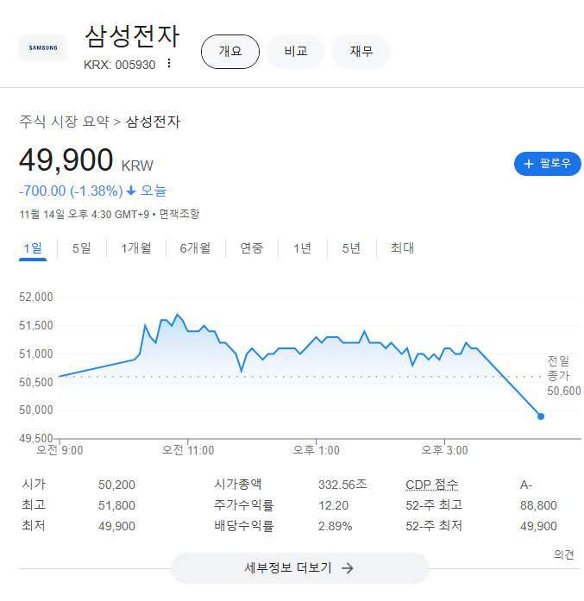The width and height of the screenshot is (584, 601).
Task: Select the 5년 chart range
Action: click(x=351, y=248)
